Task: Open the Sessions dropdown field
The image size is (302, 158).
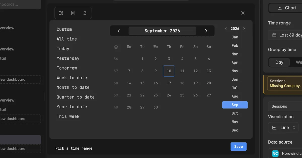Action: click(285, 106)
